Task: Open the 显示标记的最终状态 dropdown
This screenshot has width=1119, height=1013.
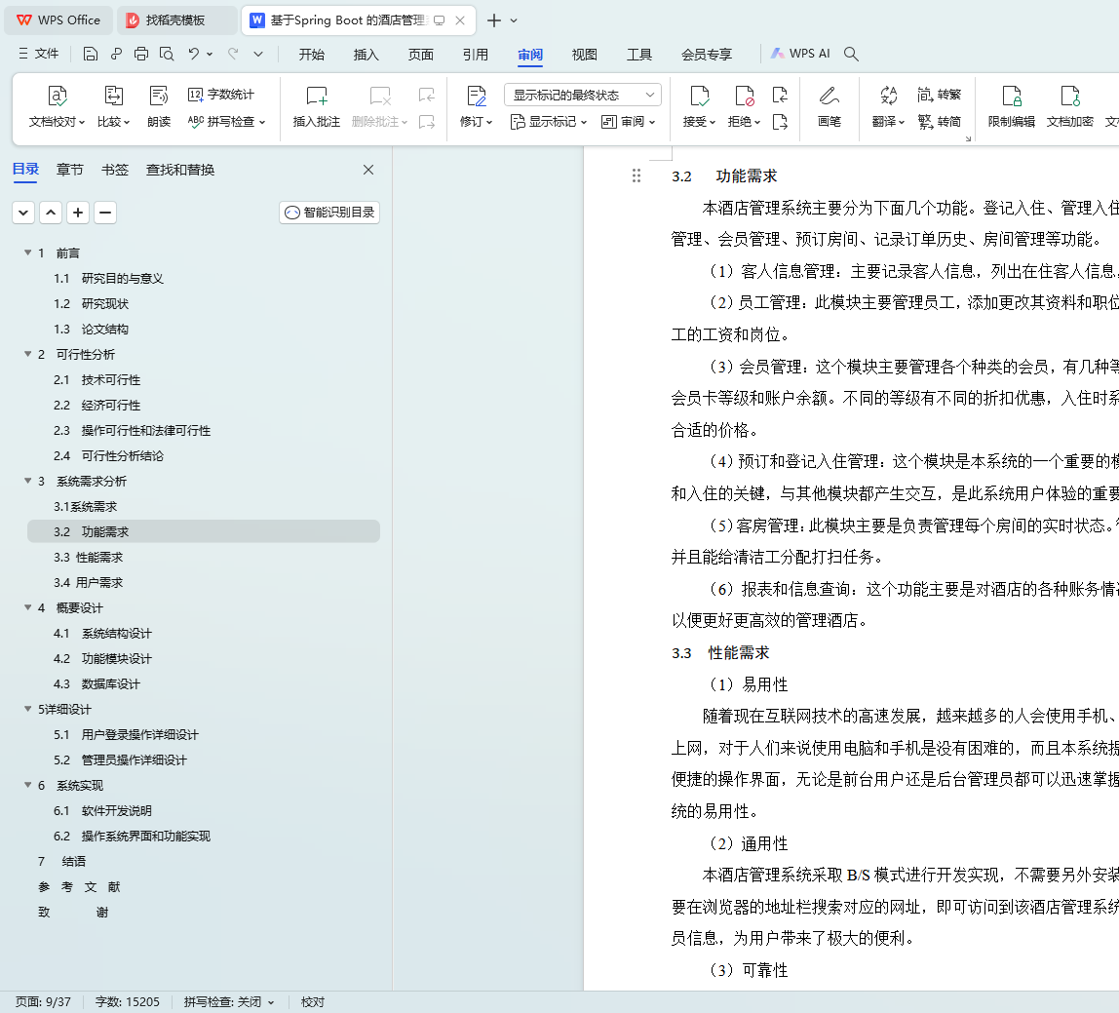Action: point(582,95)
